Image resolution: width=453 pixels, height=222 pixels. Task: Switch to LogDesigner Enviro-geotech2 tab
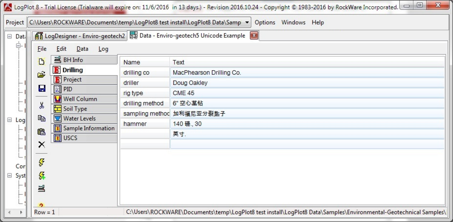tap(80, 36)
